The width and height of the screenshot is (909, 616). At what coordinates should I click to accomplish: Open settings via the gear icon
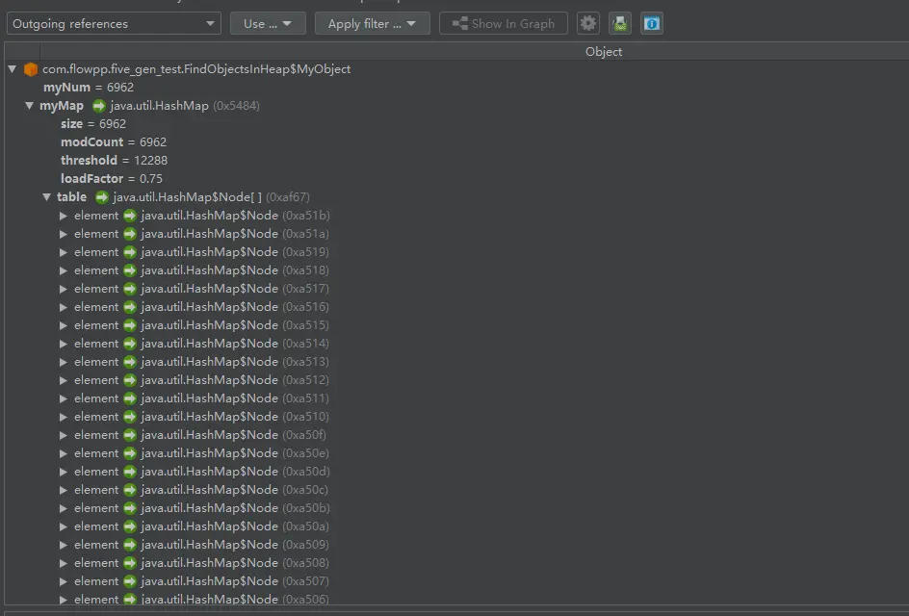coord(587,24)
